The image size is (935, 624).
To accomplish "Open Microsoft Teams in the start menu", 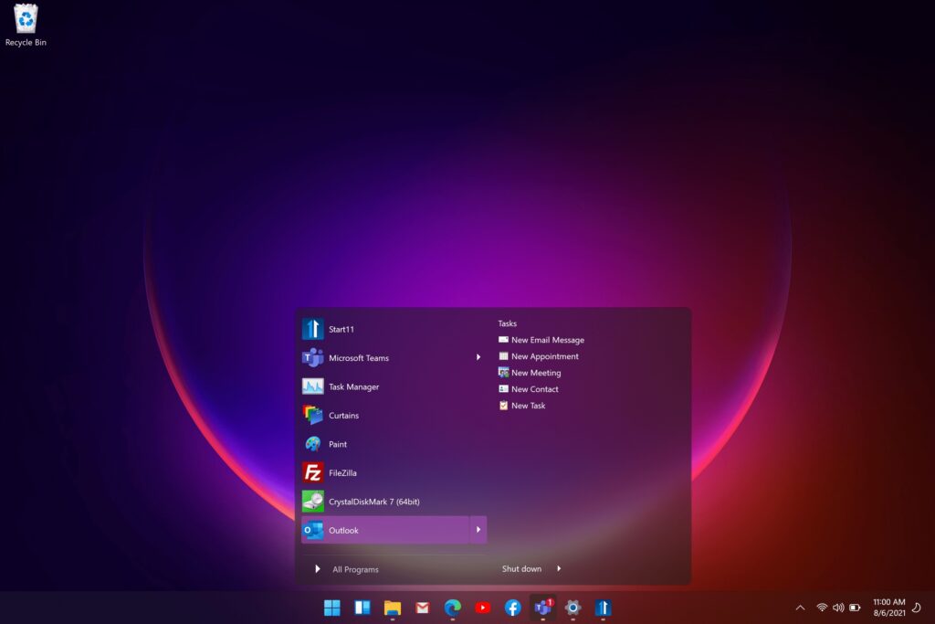I will coord(384,357).
